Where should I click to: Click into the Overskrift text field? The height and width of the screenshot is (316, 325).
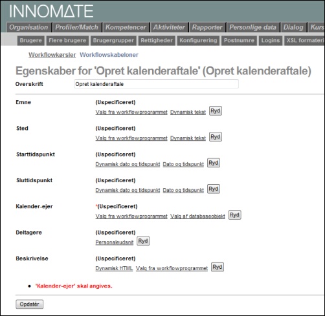(x=157, y=84)
